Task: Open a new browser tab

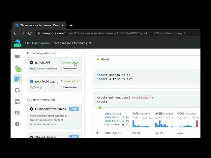Action: [71, 25]
